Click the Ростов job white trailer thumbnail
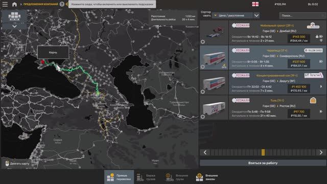The width and height of the screenshot is (327, 184). 214,108
